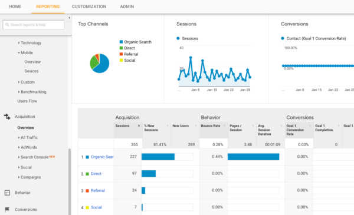Open the Organic Search channel link
The height and width of the screenshot is (215, 354).
pos(102,157)
